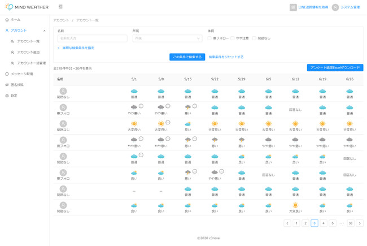Click the この条件で検索する button
The image size is (367, 246).
tap(187, 57)
